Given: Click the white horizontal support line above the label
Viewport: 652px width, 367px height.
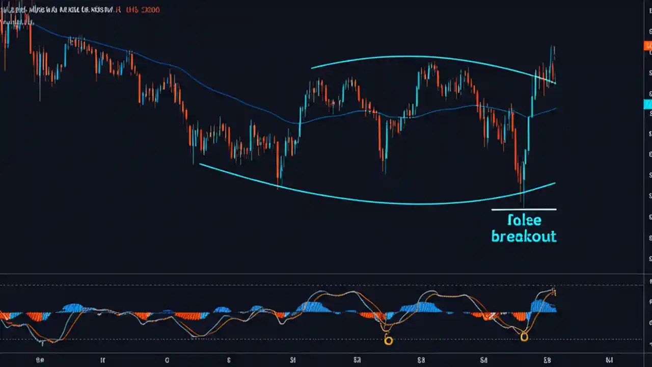Looking at the screenshot, I should 524,209.
